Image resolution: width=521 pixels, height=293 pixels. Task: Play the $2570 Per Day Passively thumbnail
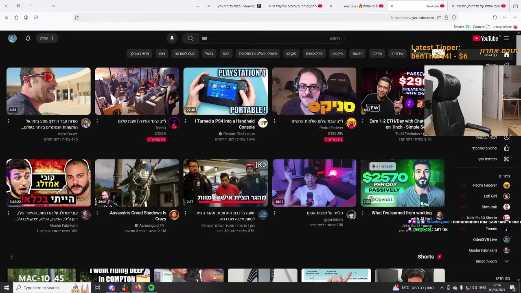(403, 183)
